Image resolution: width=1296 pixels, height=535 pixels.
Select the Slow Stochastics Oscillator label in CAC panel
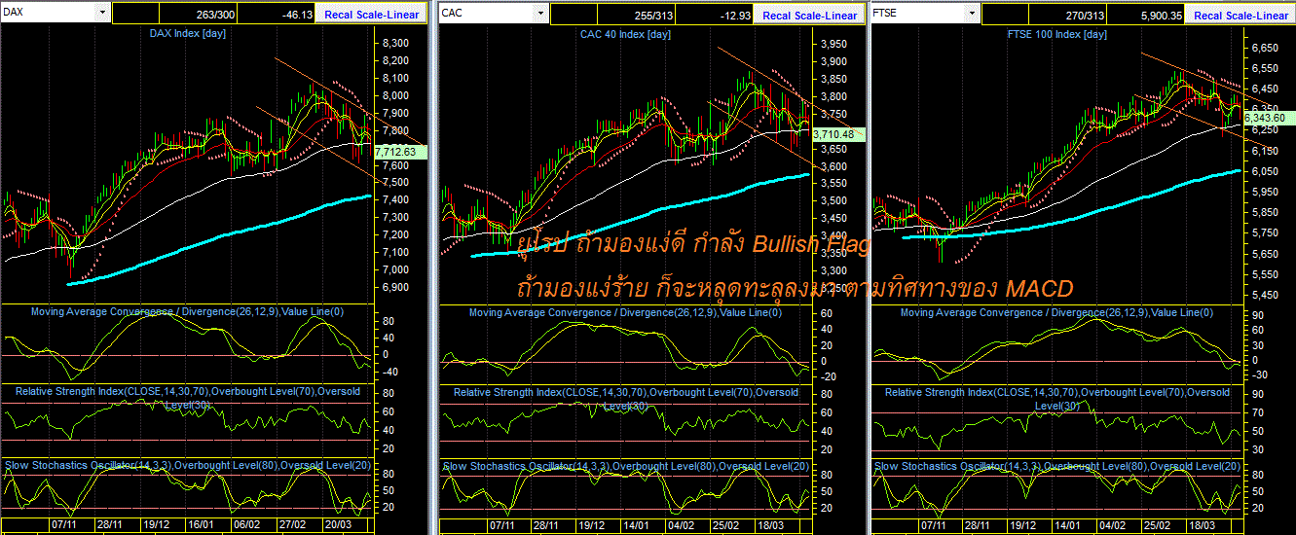coord(625,466)
